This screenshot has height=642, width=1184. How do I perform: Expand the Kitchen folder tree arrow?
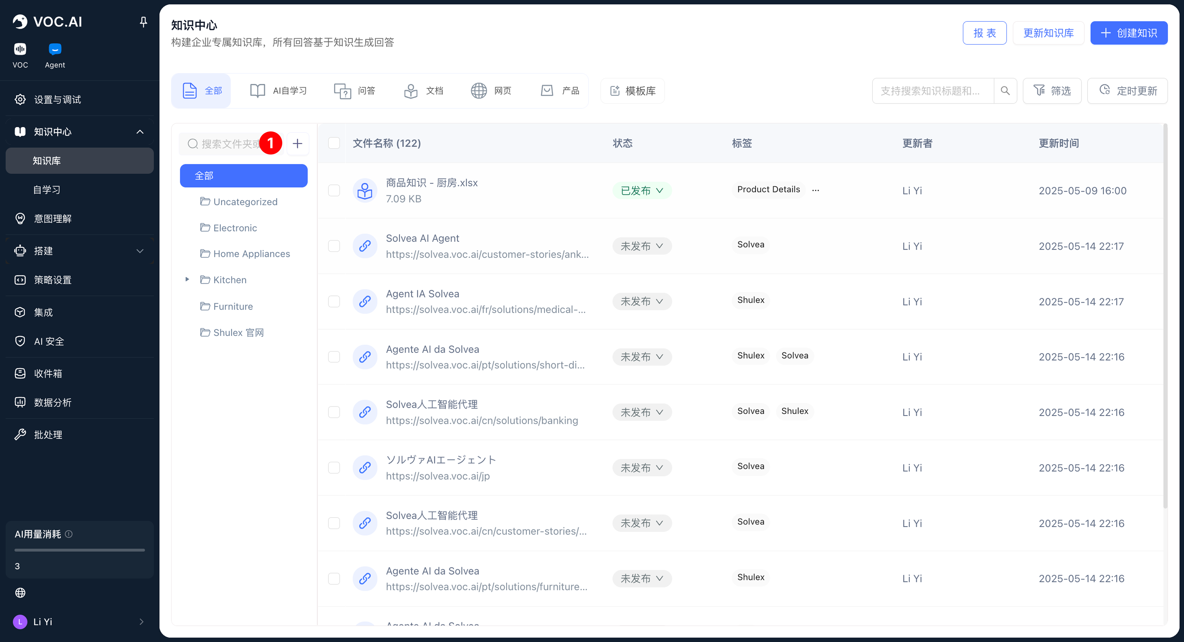click(187, 279)
